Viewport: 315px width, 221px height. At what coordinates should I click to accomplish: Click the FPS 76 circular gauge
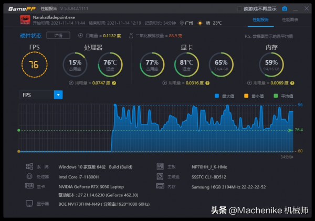click(34, 65)
